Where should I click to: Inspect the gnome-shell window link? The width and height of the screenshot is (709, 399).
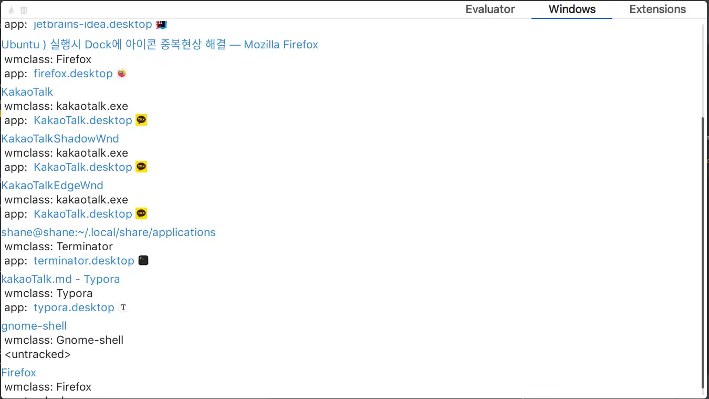click(x=34, y=326)
